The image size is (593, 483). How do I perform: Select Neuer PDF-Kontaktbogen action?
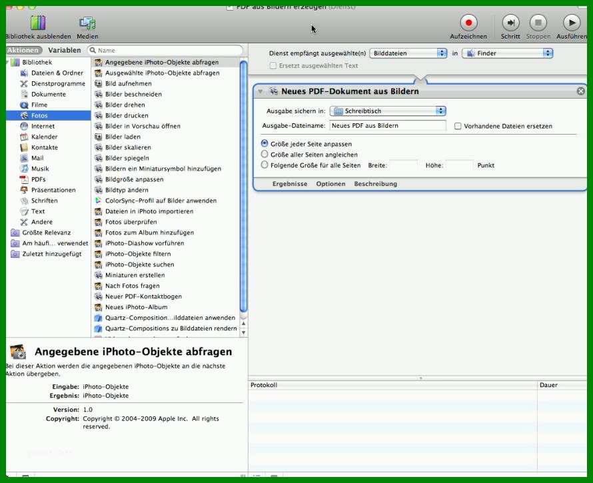click(166, 296)
